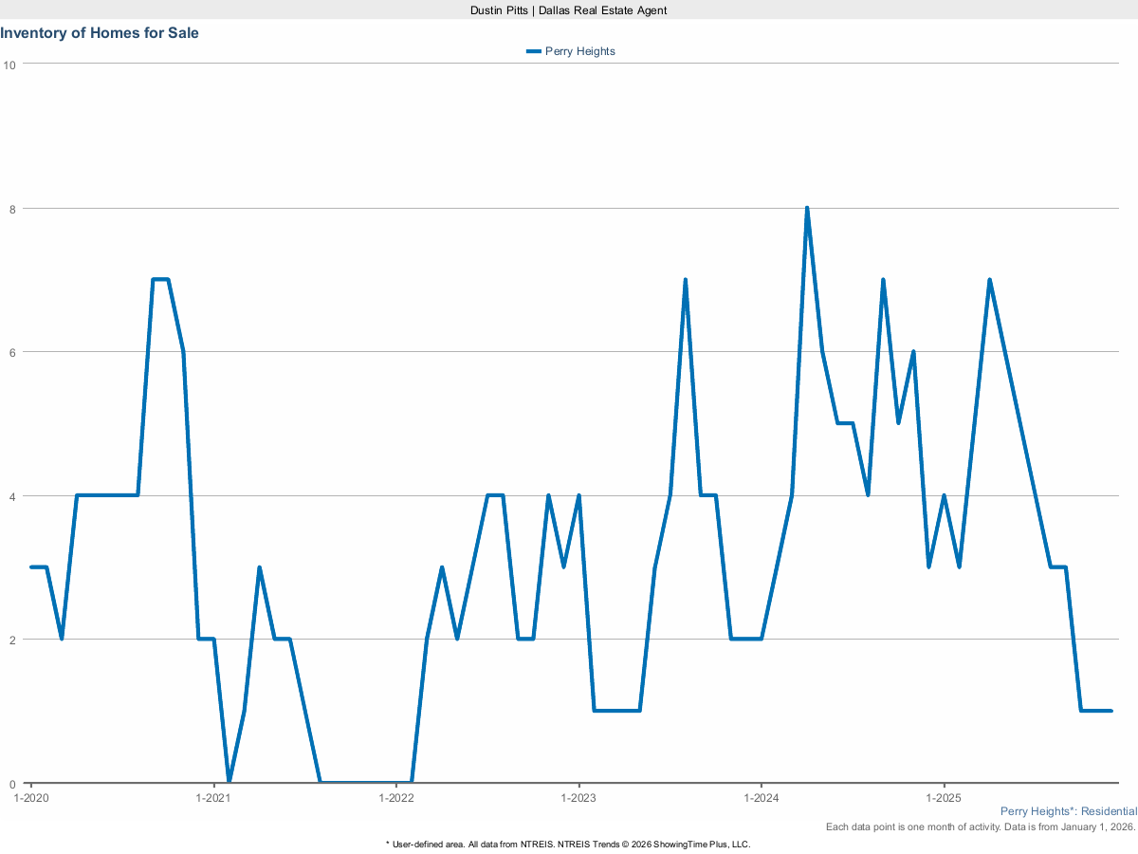Click the last data point on the line
The width and height of the screenshot is (1138, 854).
pyautogui.click(x=1110, y=711)
